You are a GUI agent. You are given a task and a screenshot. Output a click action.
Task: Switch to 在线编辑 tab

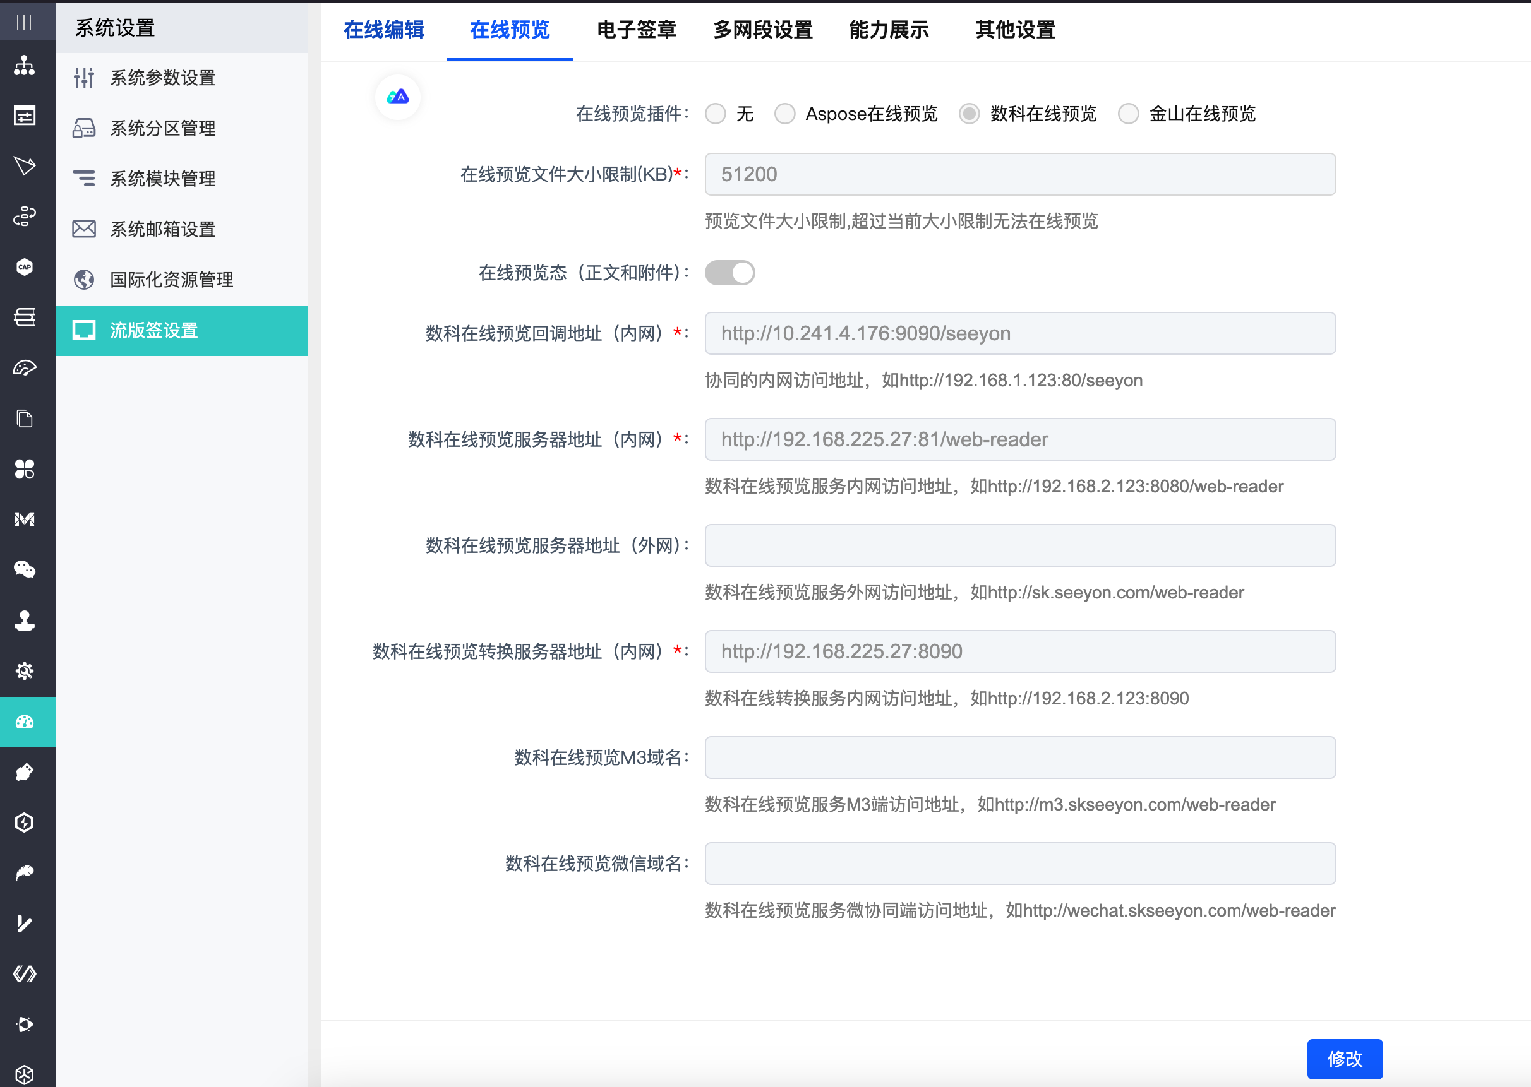(x=384, y=30)
